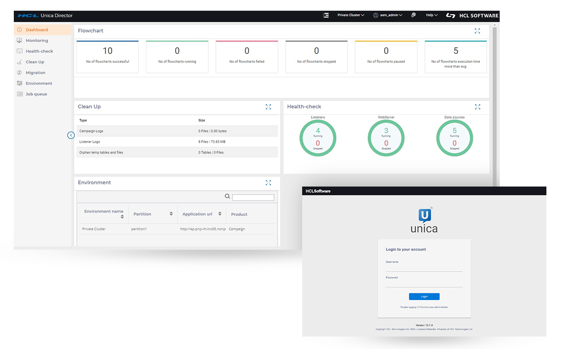Expand the Clean Up panel to fullscreen
Image resolution: width=570 pixels, height=349 pixels.
point(268,107)
